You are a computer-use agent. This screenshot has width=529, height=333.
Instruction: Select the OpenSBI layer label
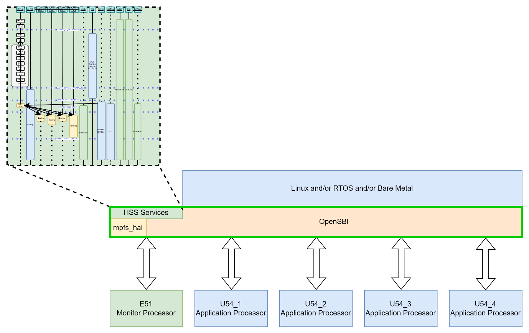click(334, 221)
